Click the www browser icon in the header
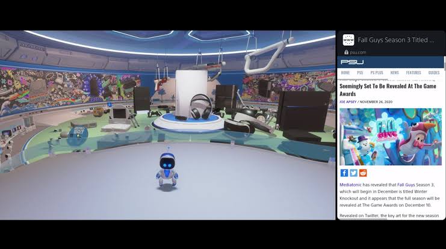The height and width of the screenshot is (249, 446). [x=348, y=40]
